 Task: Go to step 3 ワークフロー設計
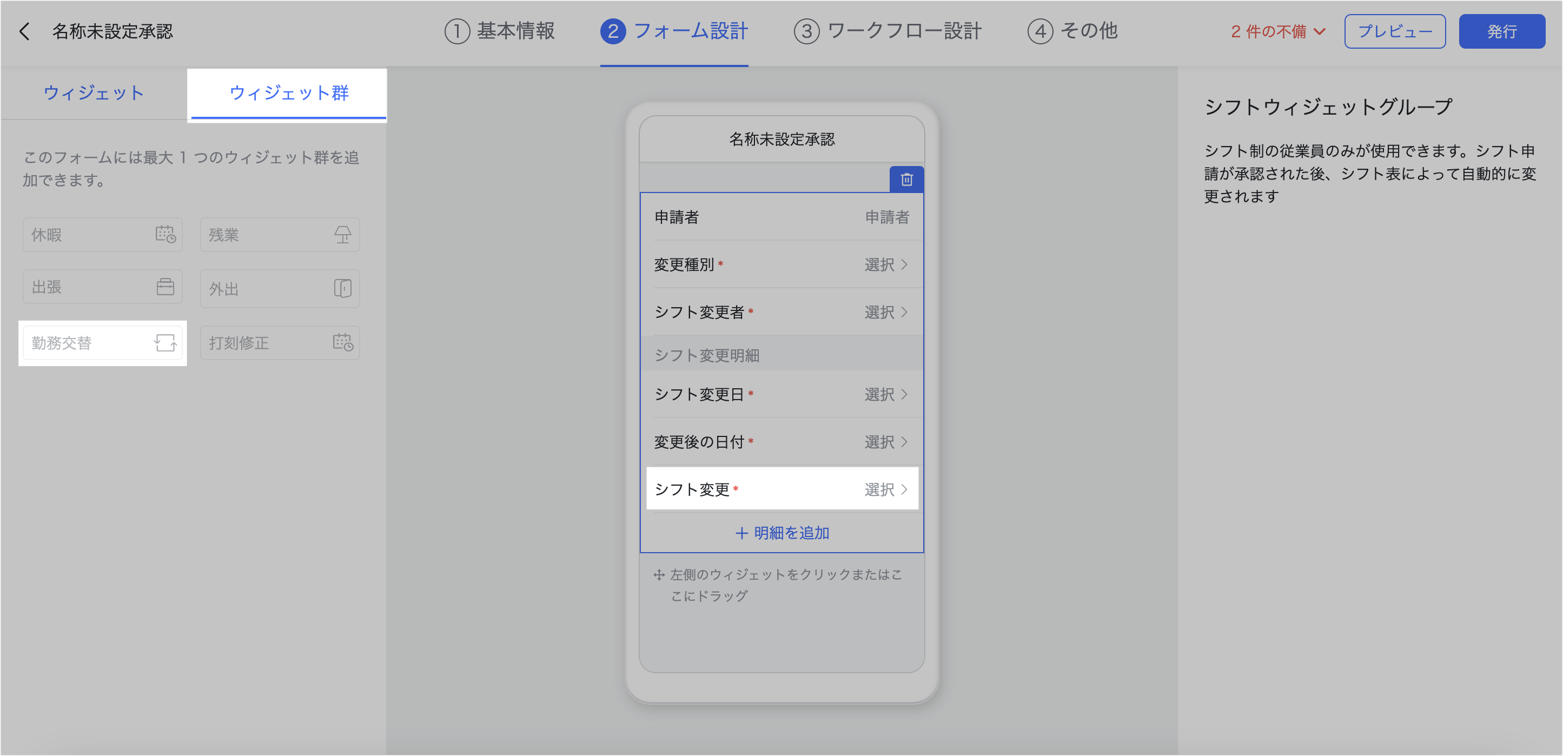(887, 31)
